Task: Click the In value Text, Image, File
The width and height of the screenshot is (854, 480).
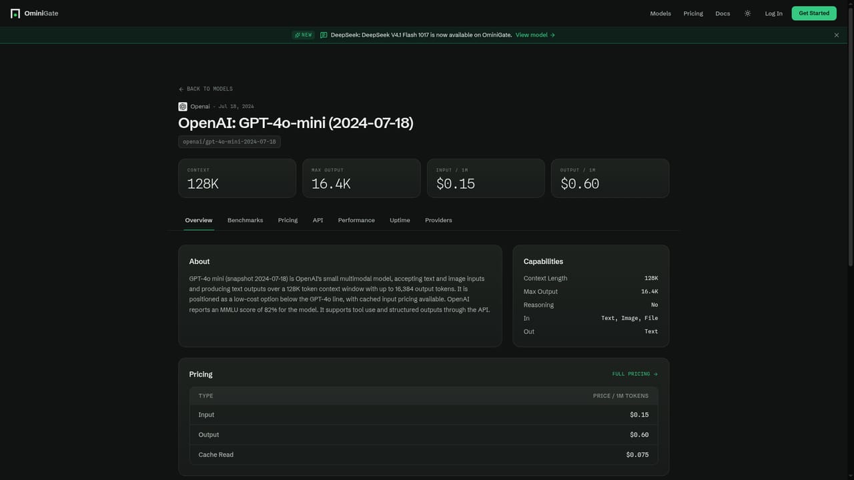Action: 630,318
